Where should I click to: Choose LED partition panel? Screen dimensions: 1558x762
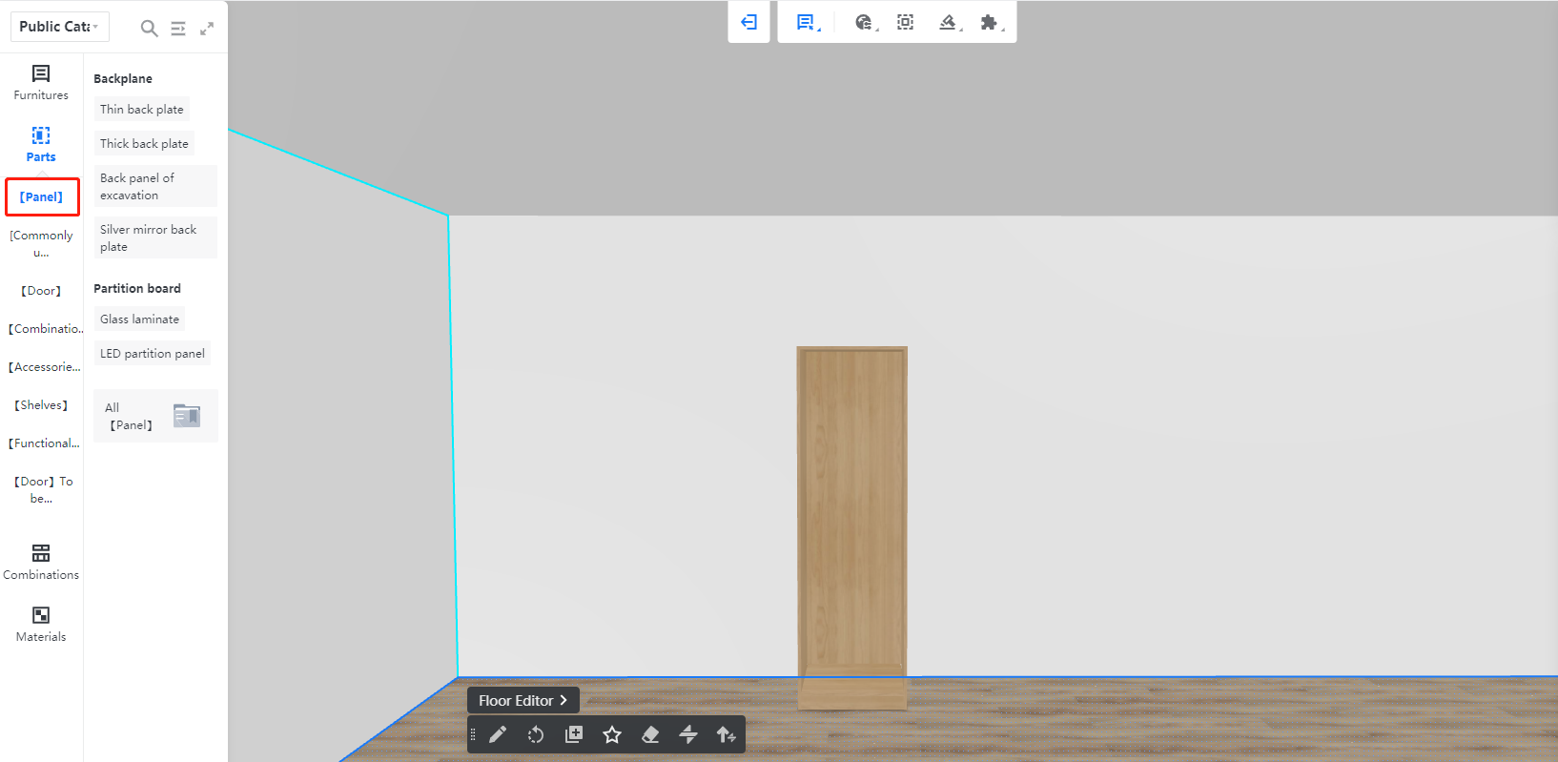[153, 354]
